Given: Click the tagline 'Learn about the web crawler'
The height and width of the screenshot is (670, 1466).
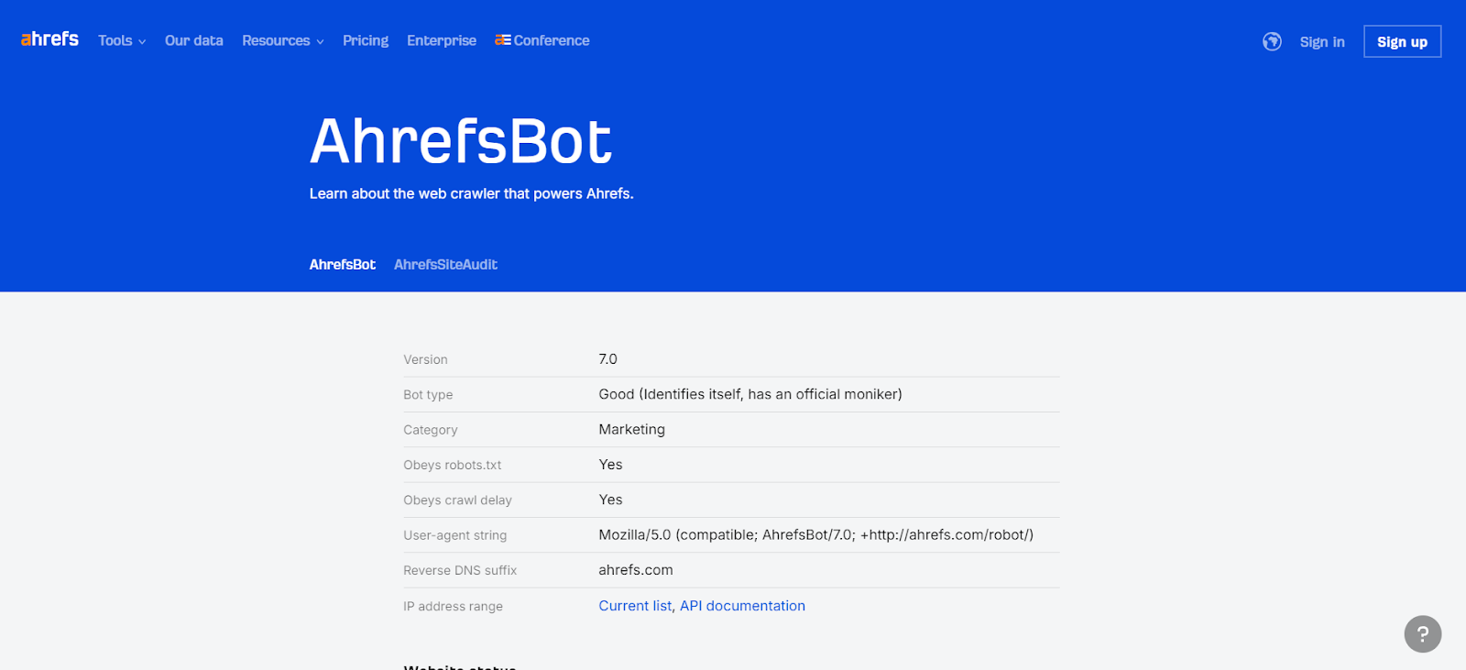Looking at the screenshot, I should pos(472,193).
